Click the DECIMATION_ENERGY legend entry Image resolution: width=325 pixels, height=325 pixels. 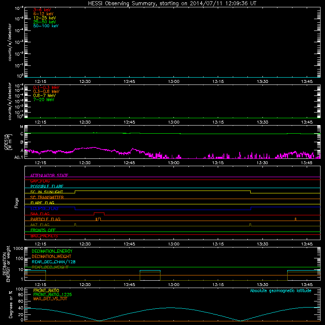[x=52, y=251]
